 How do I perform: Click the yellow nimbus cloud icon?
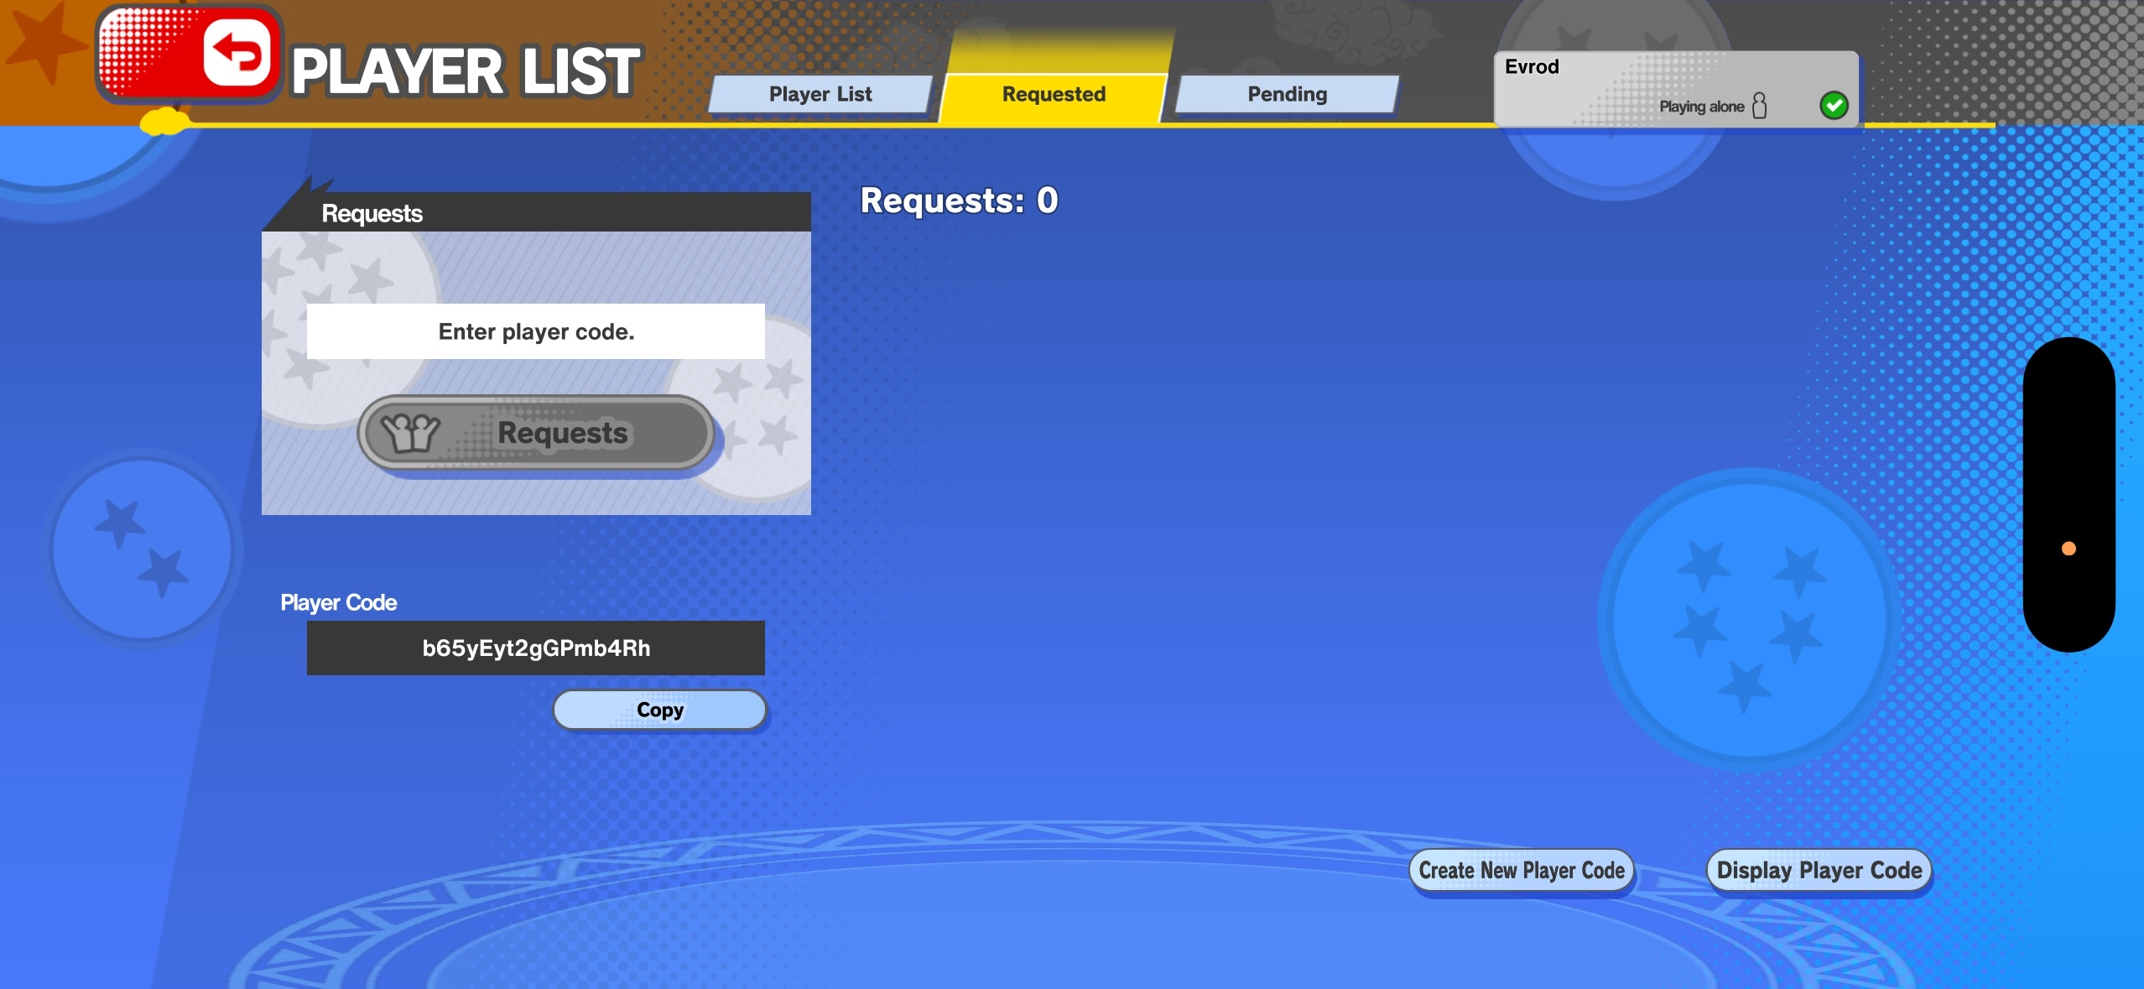164,122
